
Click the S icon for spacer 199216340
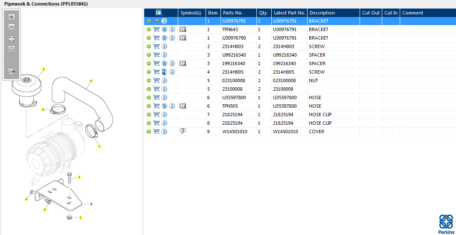coord(164,63)
